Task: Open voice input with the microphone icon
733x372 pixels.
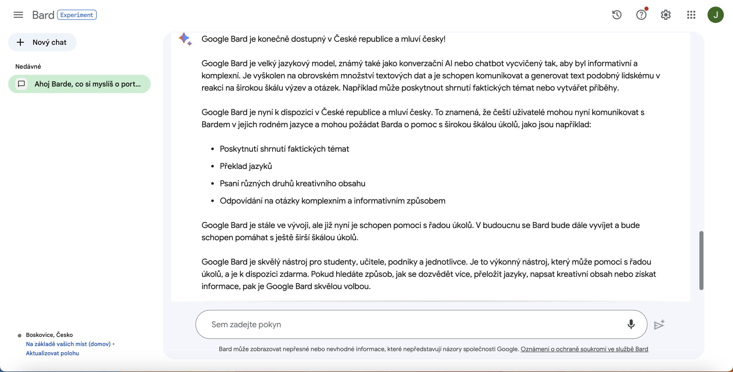Action: tap(631, 324)
